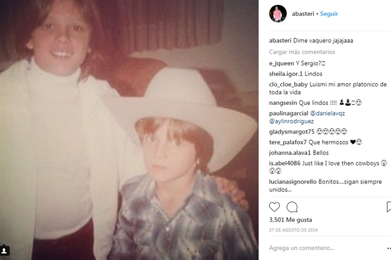Like the post with the heart icon

[274, 207]
